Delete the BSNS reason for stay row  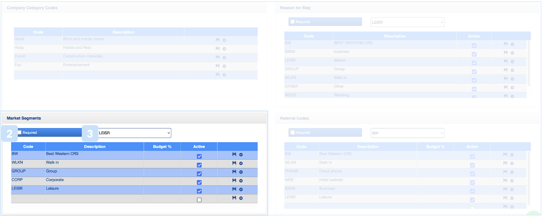click(512, 53)
